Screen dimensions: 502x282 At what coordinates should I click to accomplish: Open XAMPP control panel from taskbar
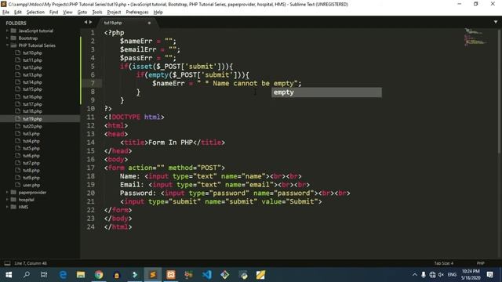pyautogui.click(x=171, y=275)
